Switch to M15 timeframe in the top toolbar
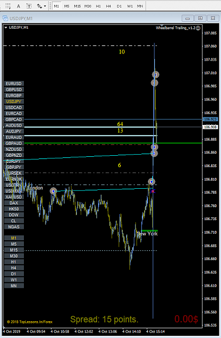Viewport: 221px width, 338px height. 77,6
